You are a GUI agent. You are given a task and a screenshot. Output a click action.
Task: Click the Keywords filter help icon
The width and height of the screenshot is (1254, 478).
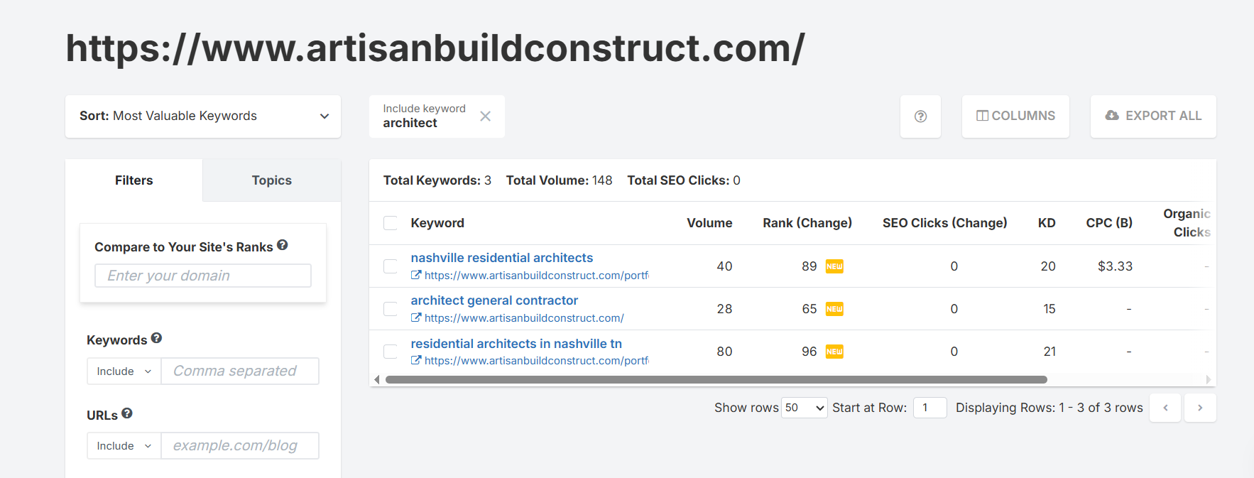(157, 338)
